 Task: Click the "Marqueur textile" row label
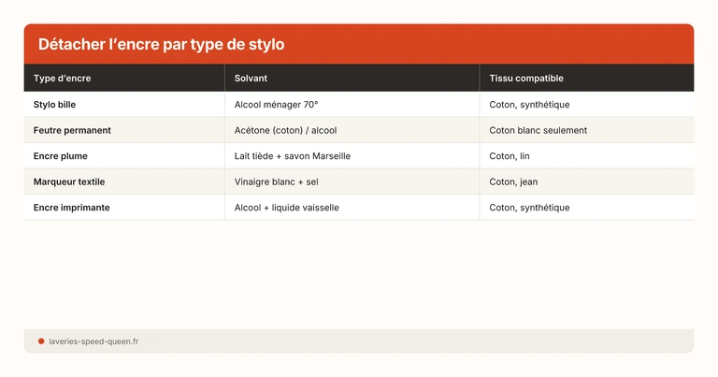pyautogui.click(x=71, y=181)
